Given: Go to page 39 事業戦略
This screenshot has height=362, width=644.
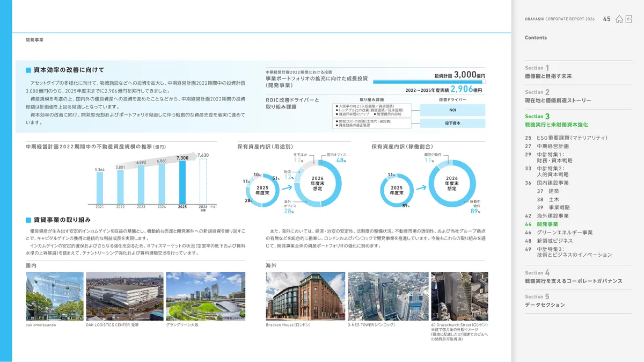Looking at the screenshot, I should (553, 207).
